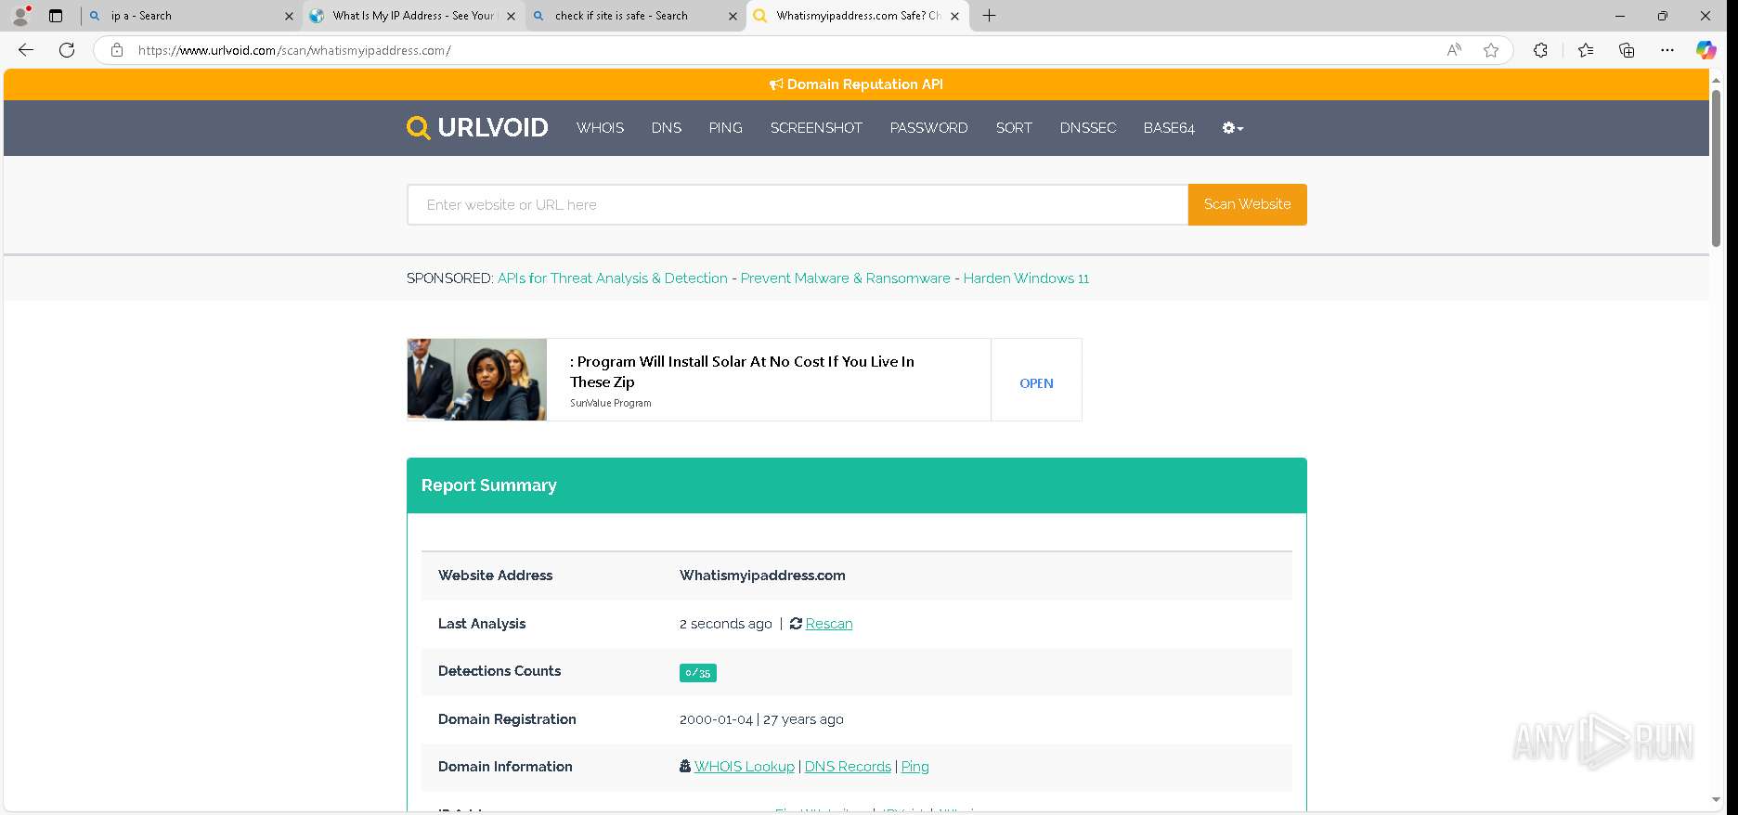The height and width of the screenshot is (815, 1738).
Task: Refresh the current page
Action: coord(67,50)
